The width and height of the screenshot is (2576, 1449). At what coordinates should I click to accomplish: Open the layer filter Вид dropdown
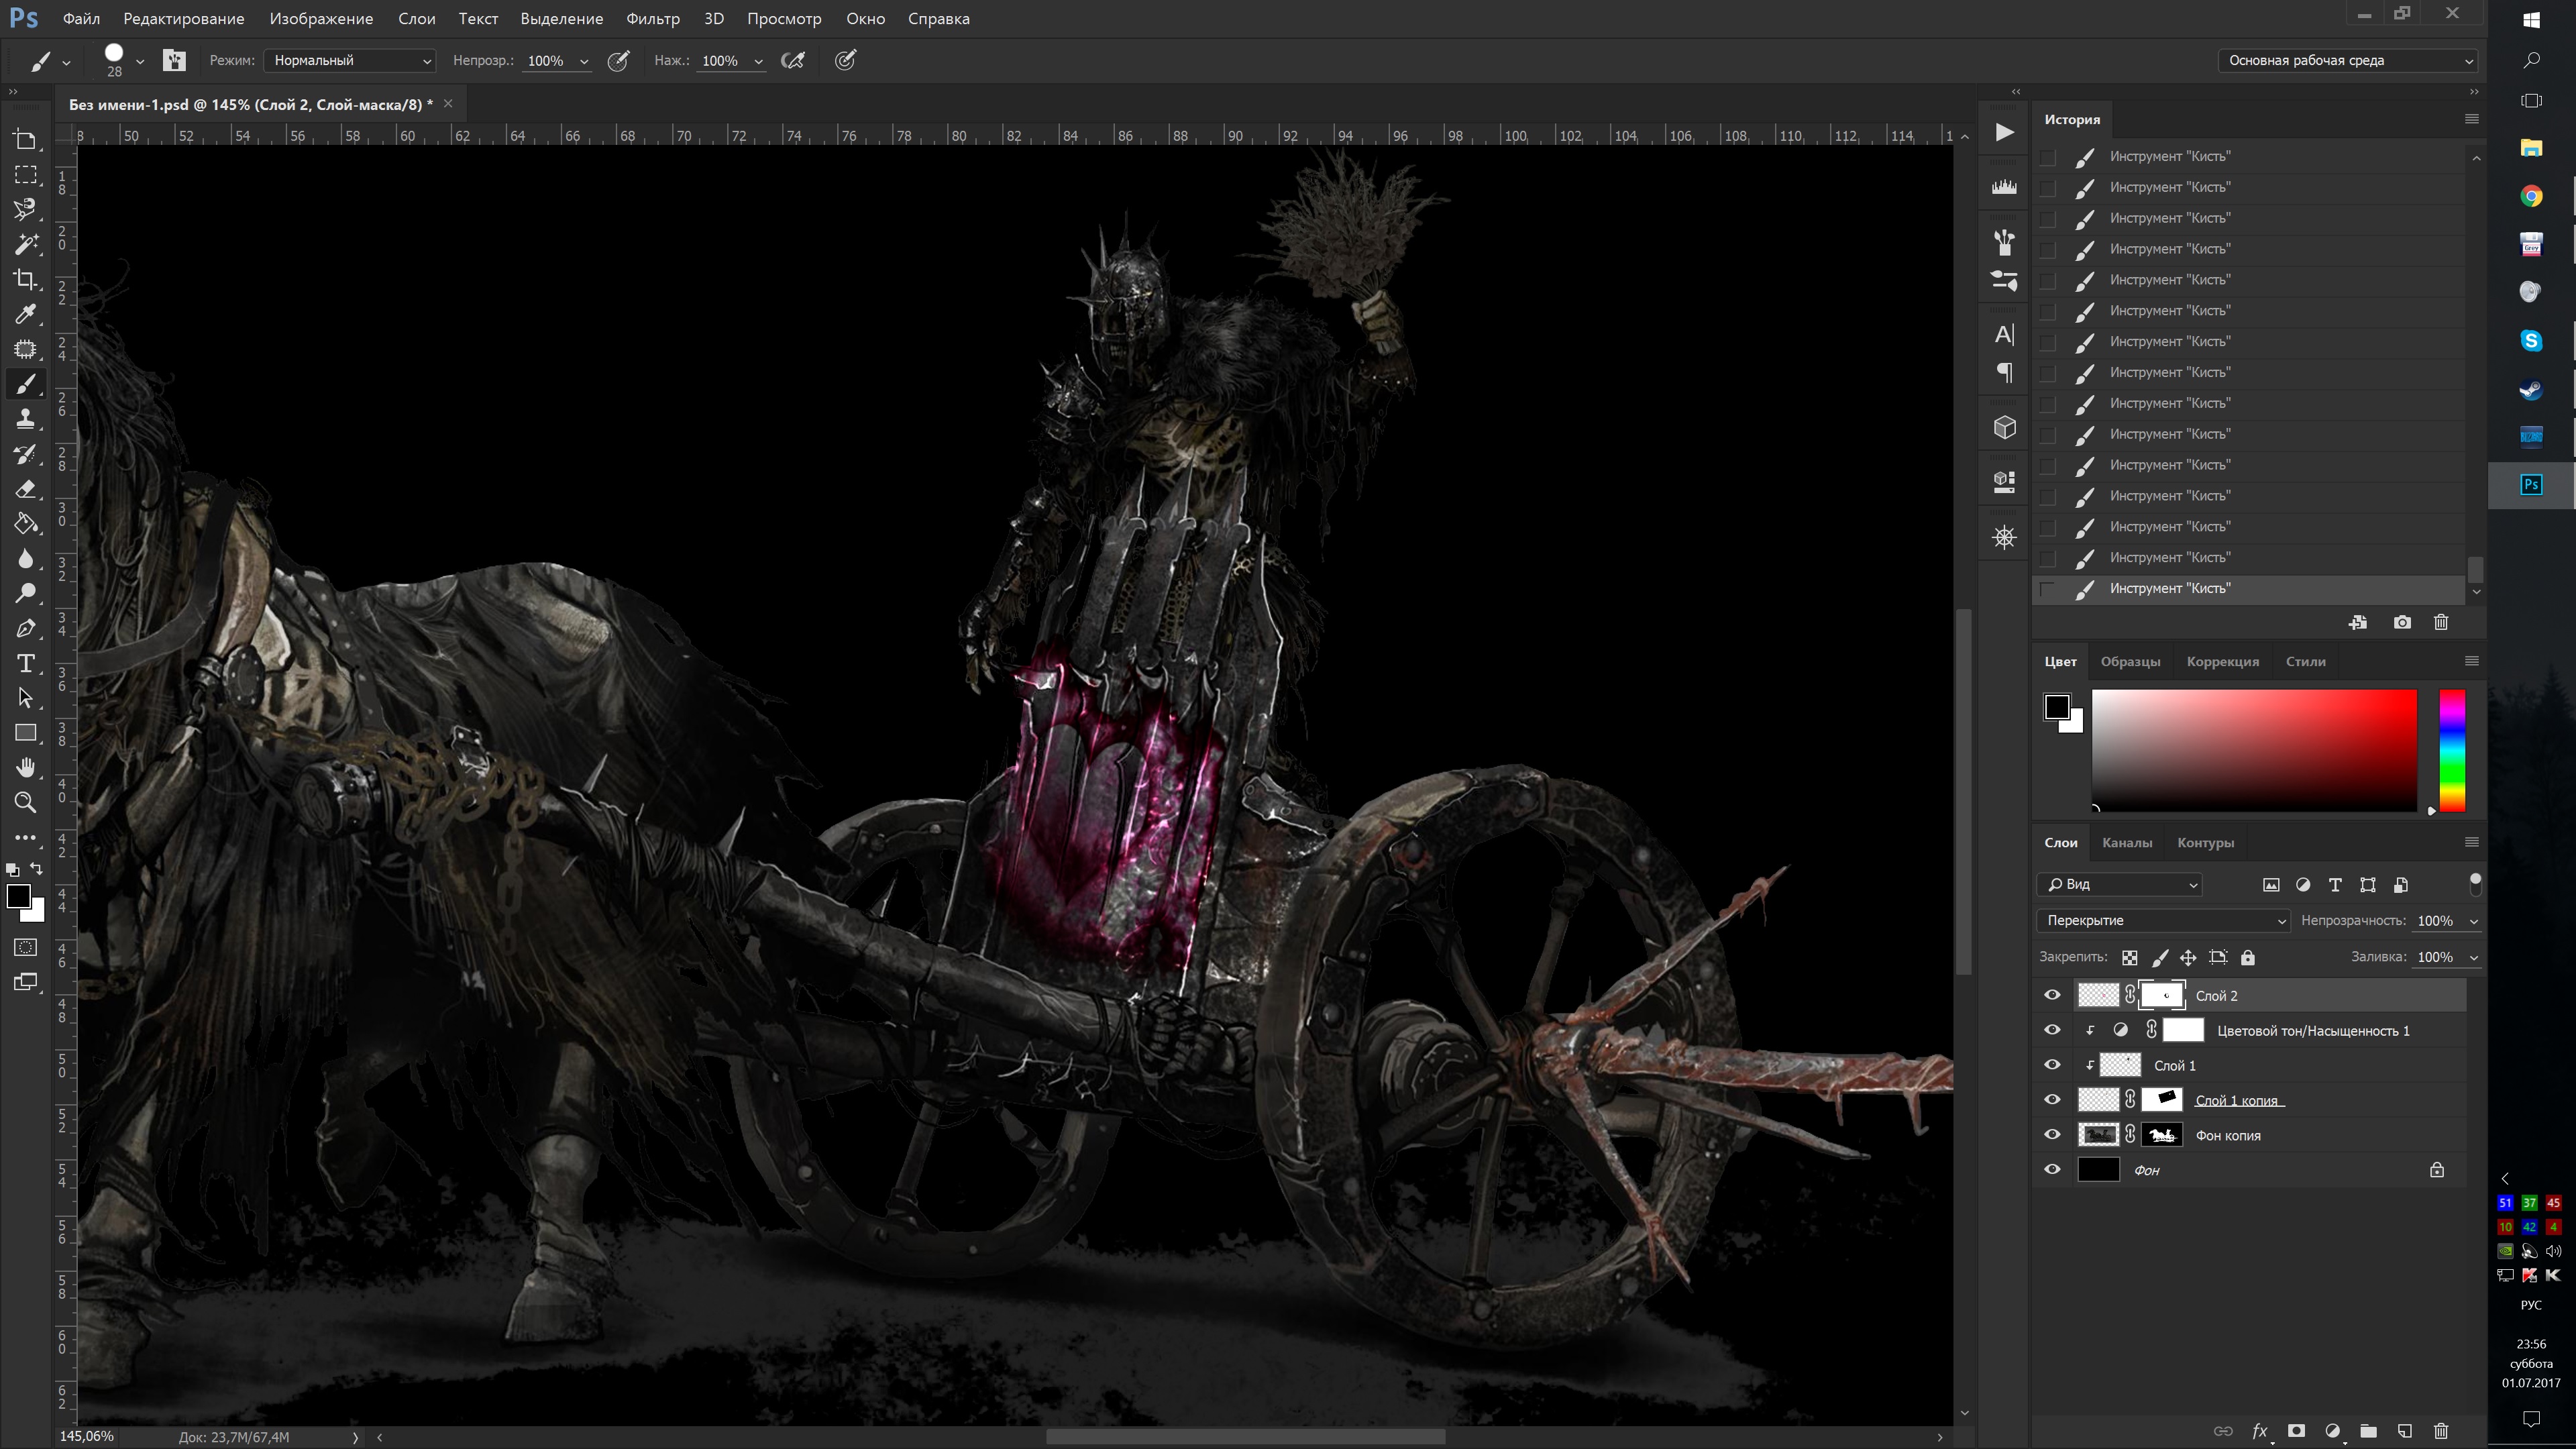(x=2119, y=884)
